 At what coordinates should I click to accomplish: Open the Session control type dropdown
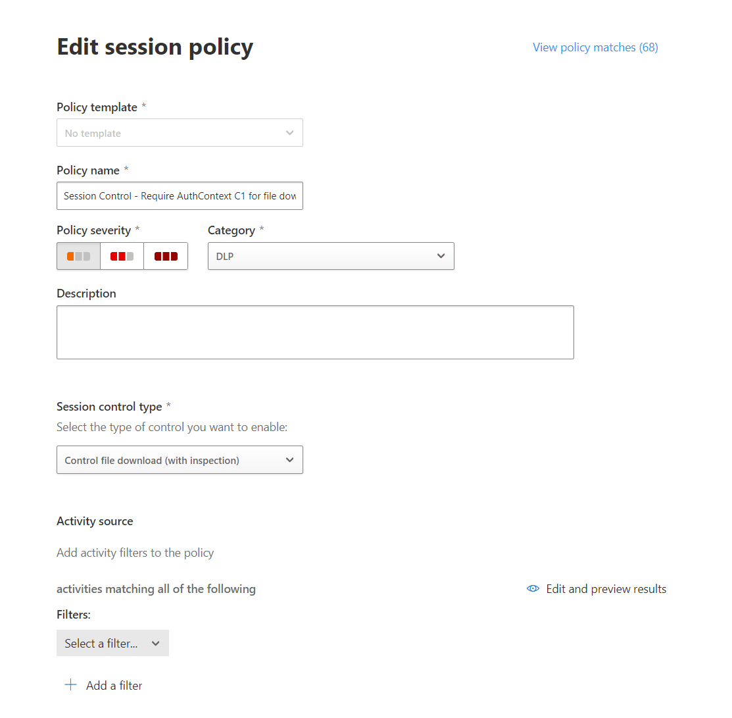[180, 459]
